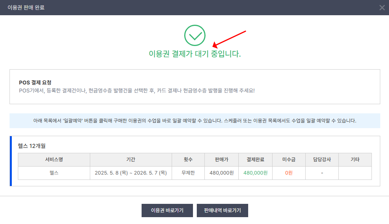Click the 판매가 column header
Screen dimensions: 389x224
click(x=222, y=160)
